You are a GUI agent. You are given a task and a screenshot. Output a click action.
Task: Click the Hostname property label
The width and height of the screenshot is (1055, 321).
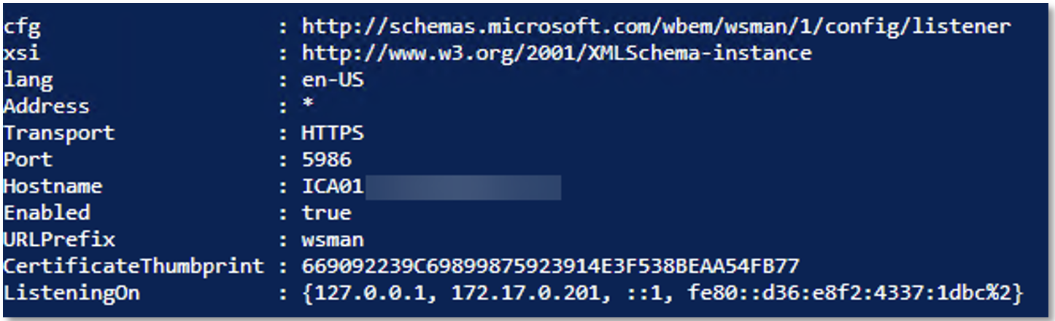[53, 186]
